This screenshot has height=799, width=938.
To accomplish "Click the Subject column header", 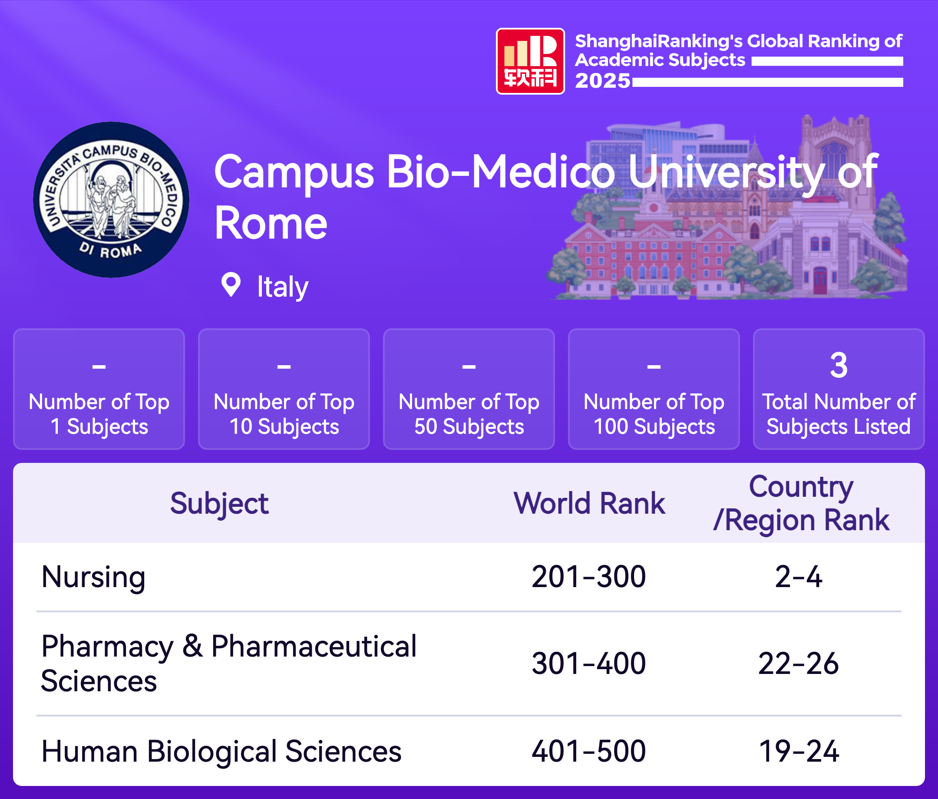I will point(219,503).
